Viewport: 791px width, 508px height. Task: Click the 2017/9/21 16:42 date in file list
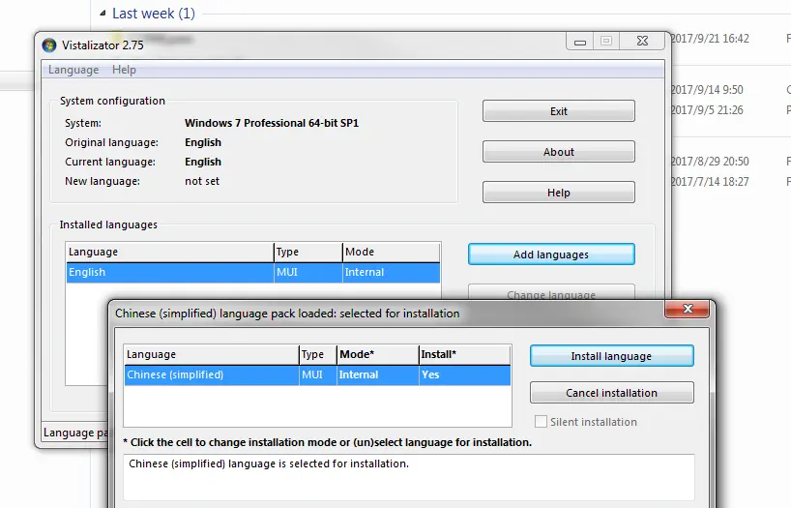point(711,39)
